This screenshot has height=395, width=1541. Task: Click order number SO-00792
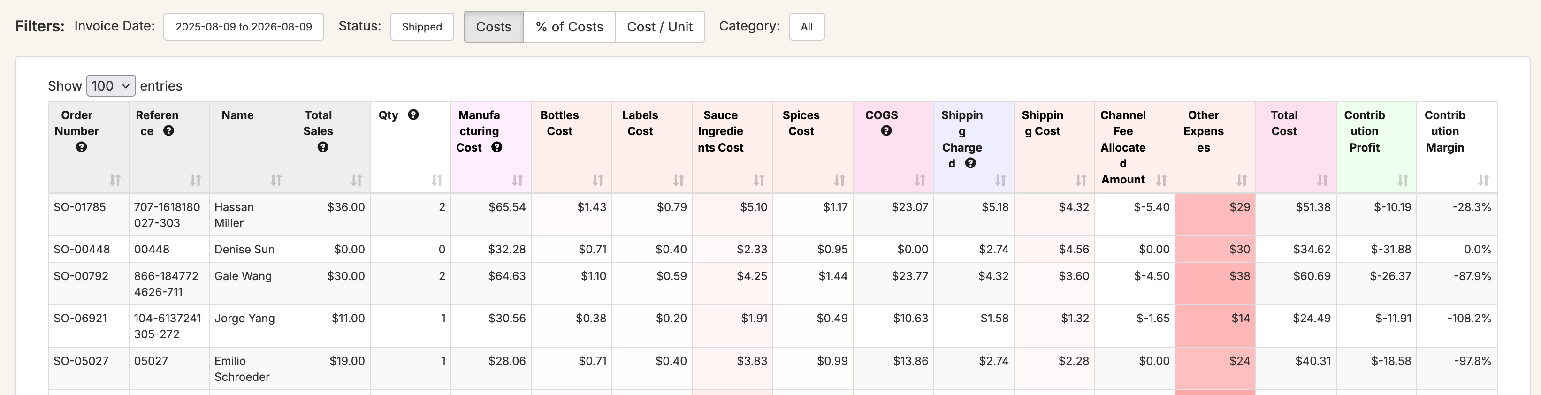[x=81, y=276]
